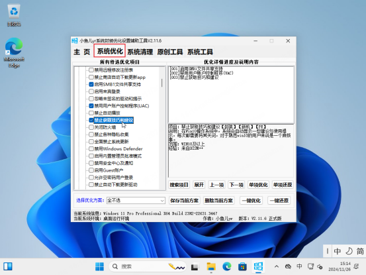Screen dimensions: 366x275
Task: Uncheck 禁止获取技巧和建议
Action: (91, 120)
